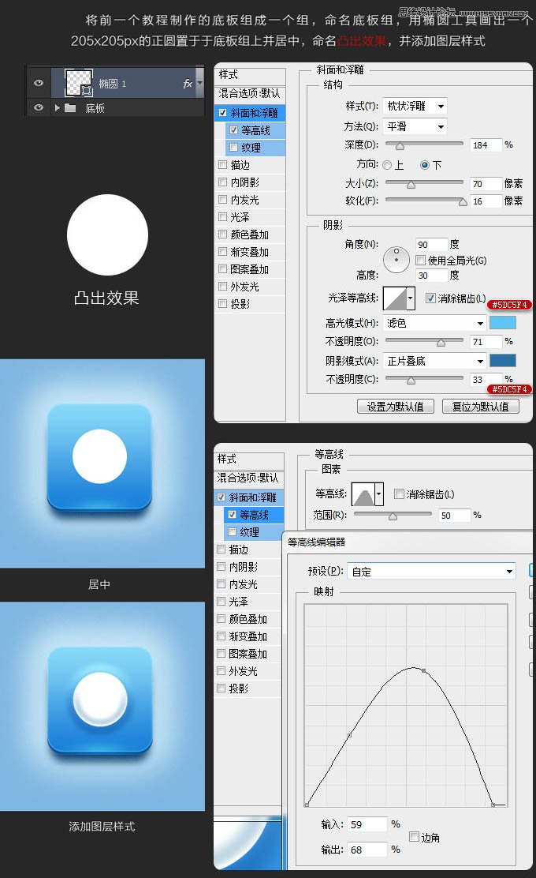Open 等高线 row in Contour settings dialog
This screenshot has height=878, width=536.
pyautogui.click(x=255, y=515)
